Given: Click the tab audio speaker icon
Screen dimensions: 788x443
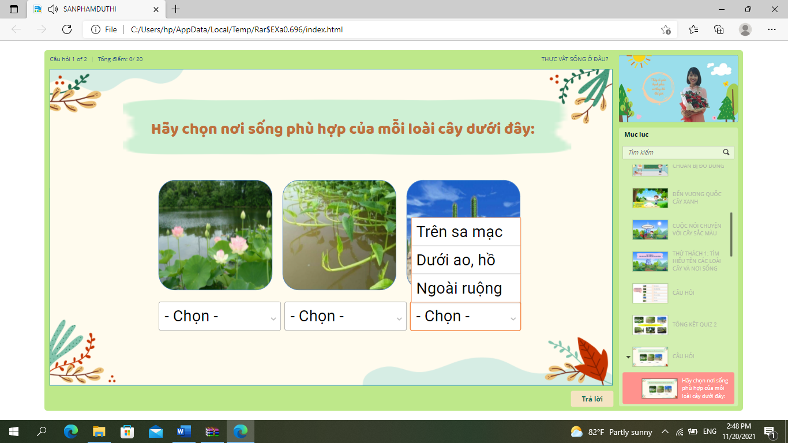Looking at the screenshot, I should (53, 9).
